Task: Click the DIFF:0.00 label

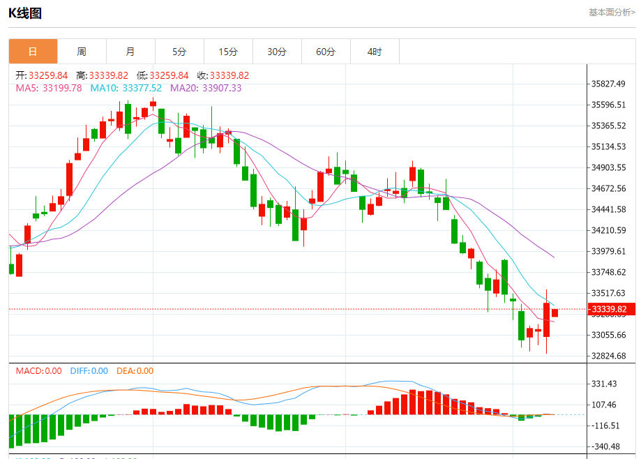Action: pyautogui.click(x=89, y=371)
